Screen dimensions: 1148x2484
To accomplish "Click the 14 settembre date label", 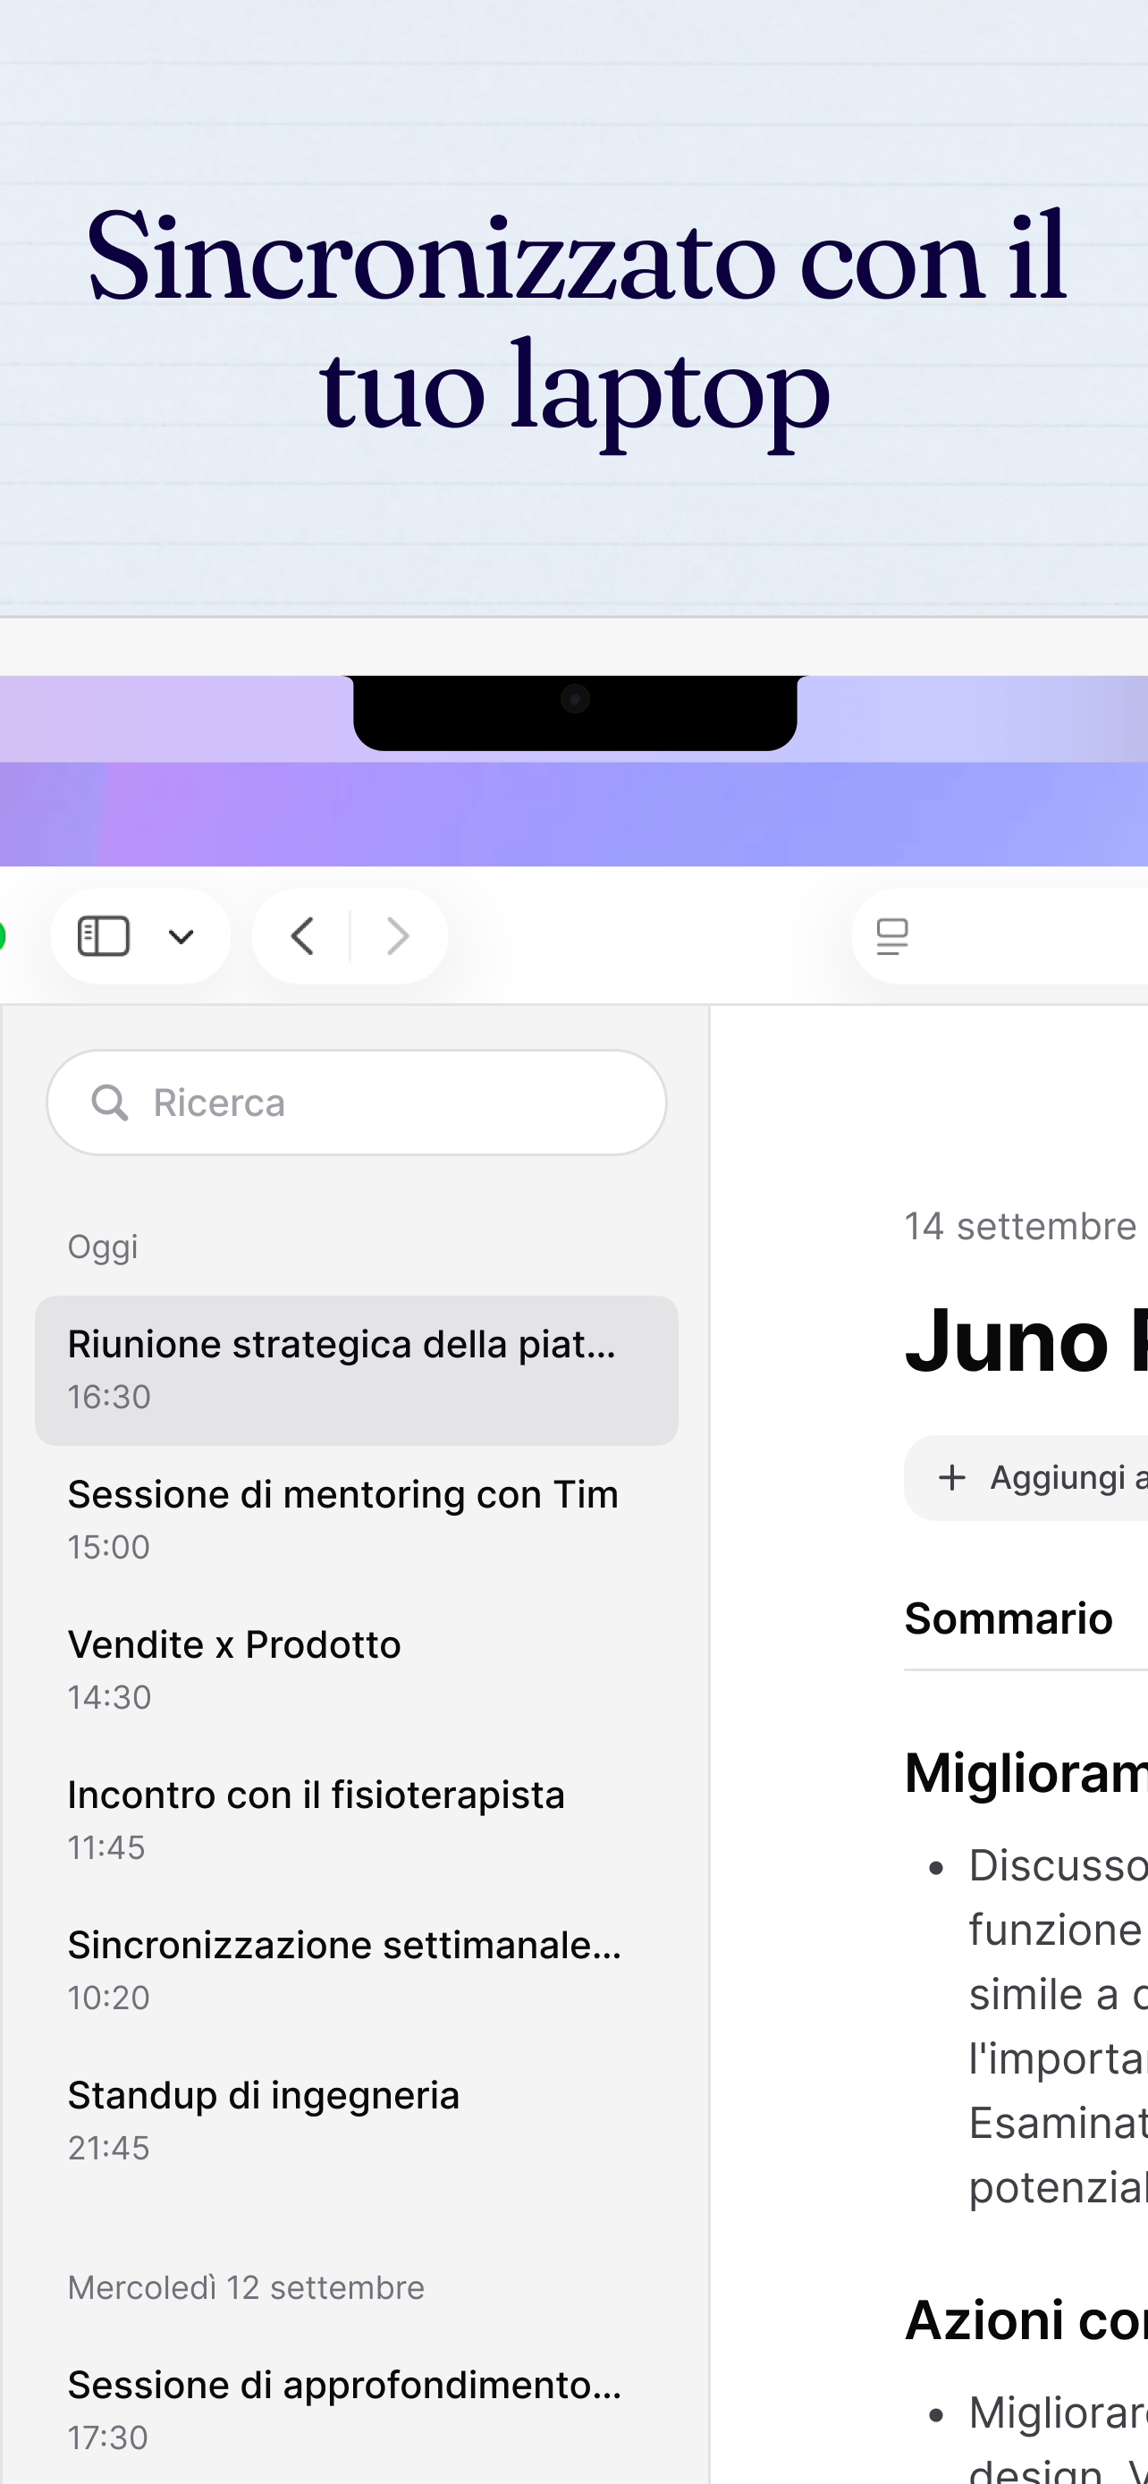I will pos(1020,1227).
